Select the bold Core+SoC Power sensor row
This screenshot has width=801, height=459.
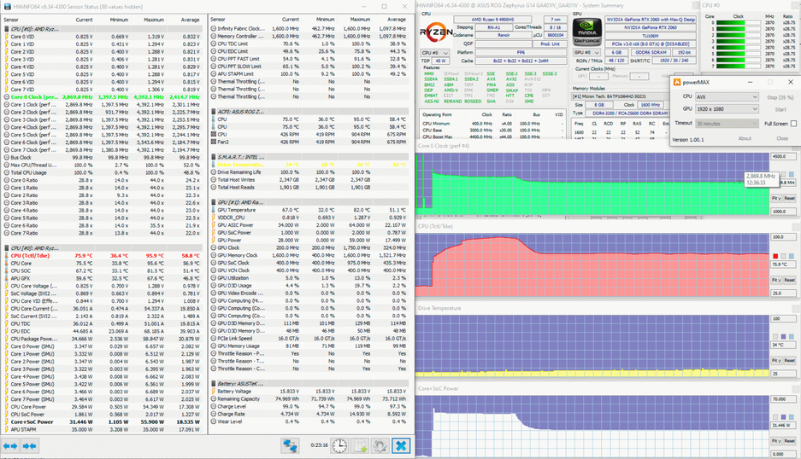pyautogui.click(x=105, y=421)
